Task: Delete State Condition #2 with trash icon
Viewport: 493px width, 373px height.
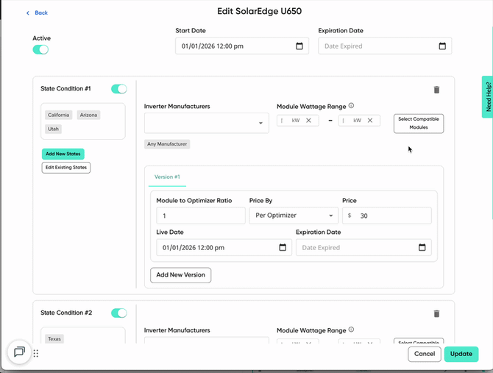Action: click(x=436, y=313)
